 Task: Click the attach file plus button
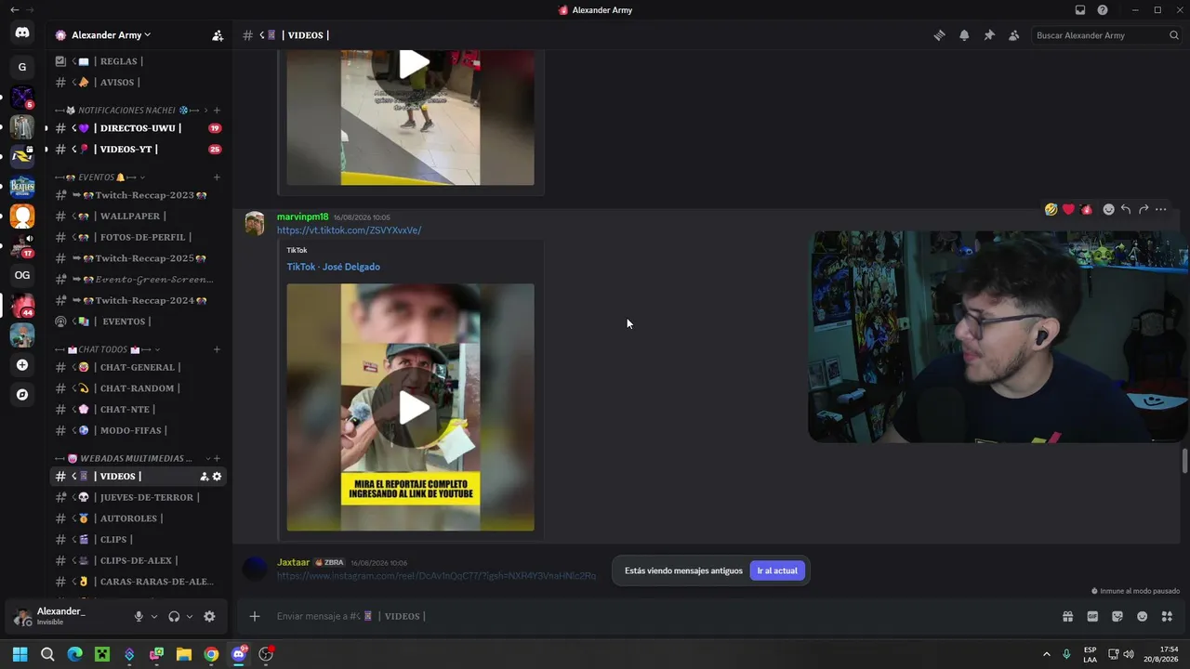(254, 616)
